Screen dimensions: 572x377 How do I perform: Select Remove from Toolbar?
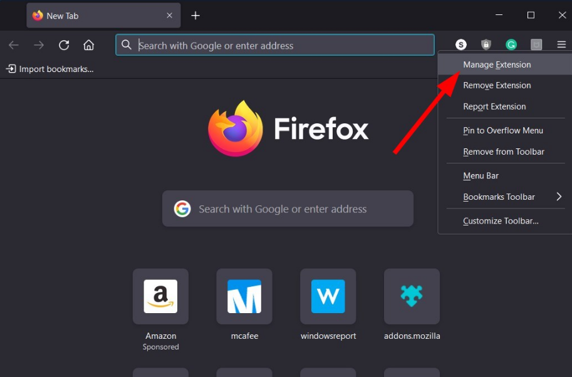point(505,152)
